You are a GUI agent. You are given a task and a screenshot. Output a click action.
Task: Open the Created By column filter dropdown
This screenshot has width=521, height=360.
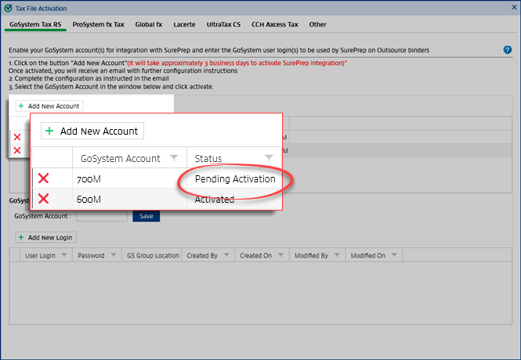(x=226, y=255)
